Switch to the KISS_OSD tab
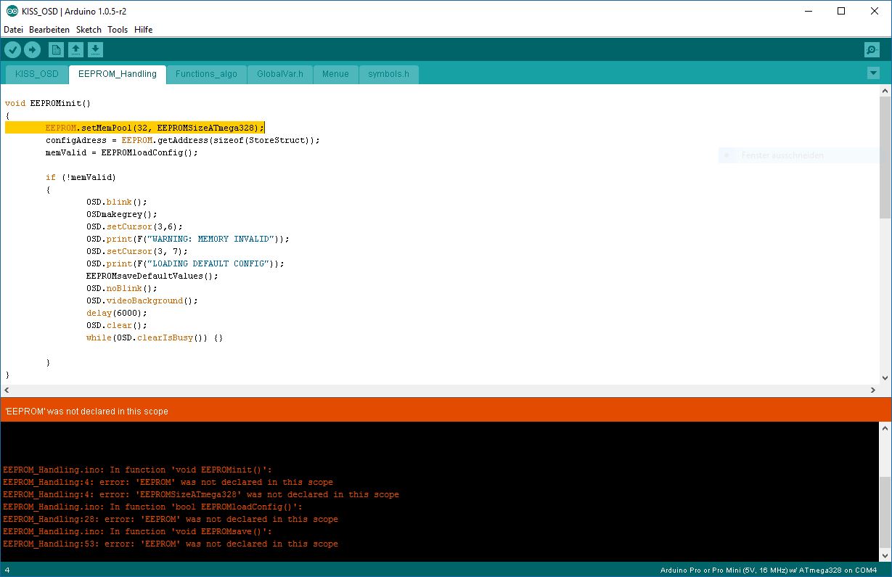The width and height of the screenshot is (892, 577). (x=37, y=74)
